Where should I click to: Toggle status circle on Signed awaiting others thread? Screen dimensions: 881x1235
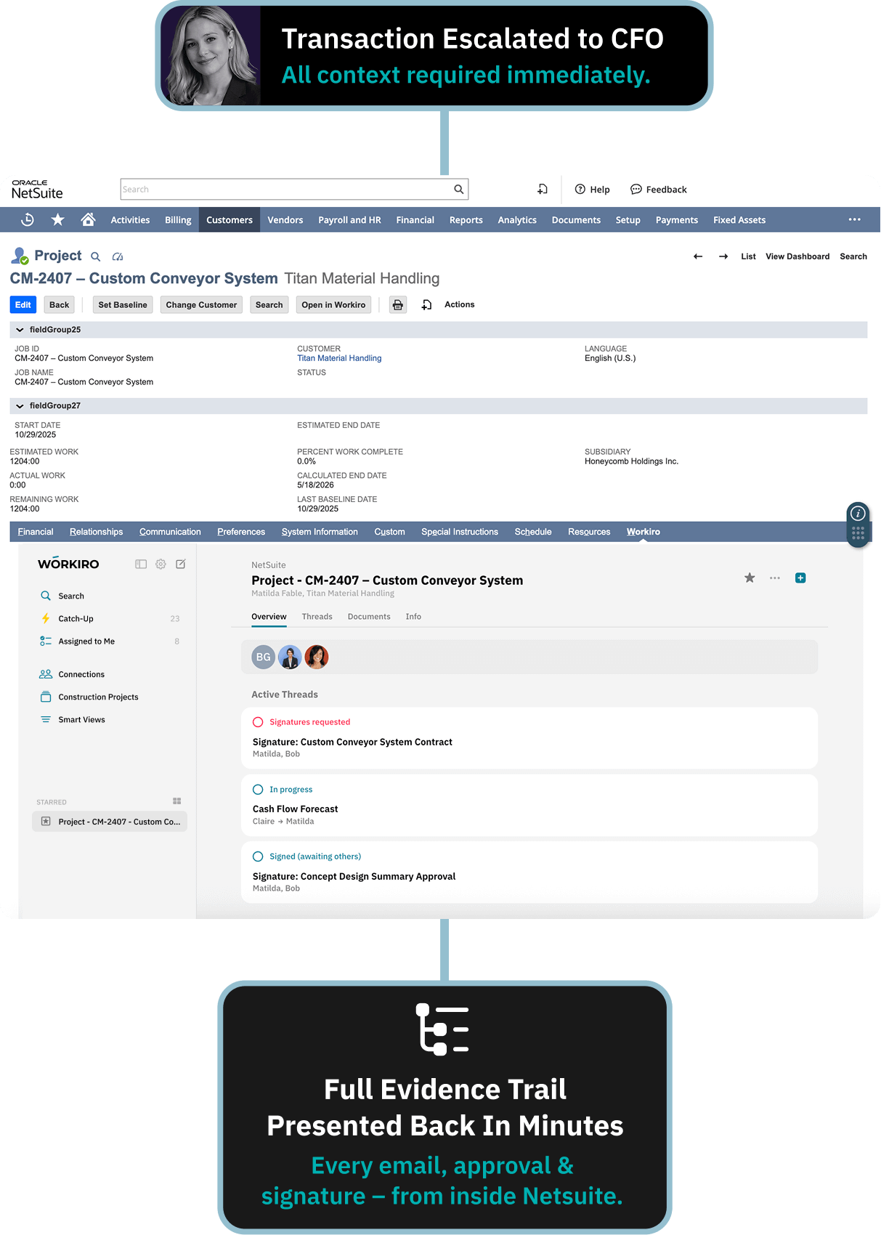point(258,857)
